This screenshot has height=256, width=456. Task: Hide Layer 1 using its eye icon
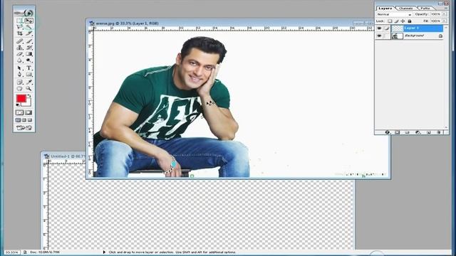pos(379,28)
